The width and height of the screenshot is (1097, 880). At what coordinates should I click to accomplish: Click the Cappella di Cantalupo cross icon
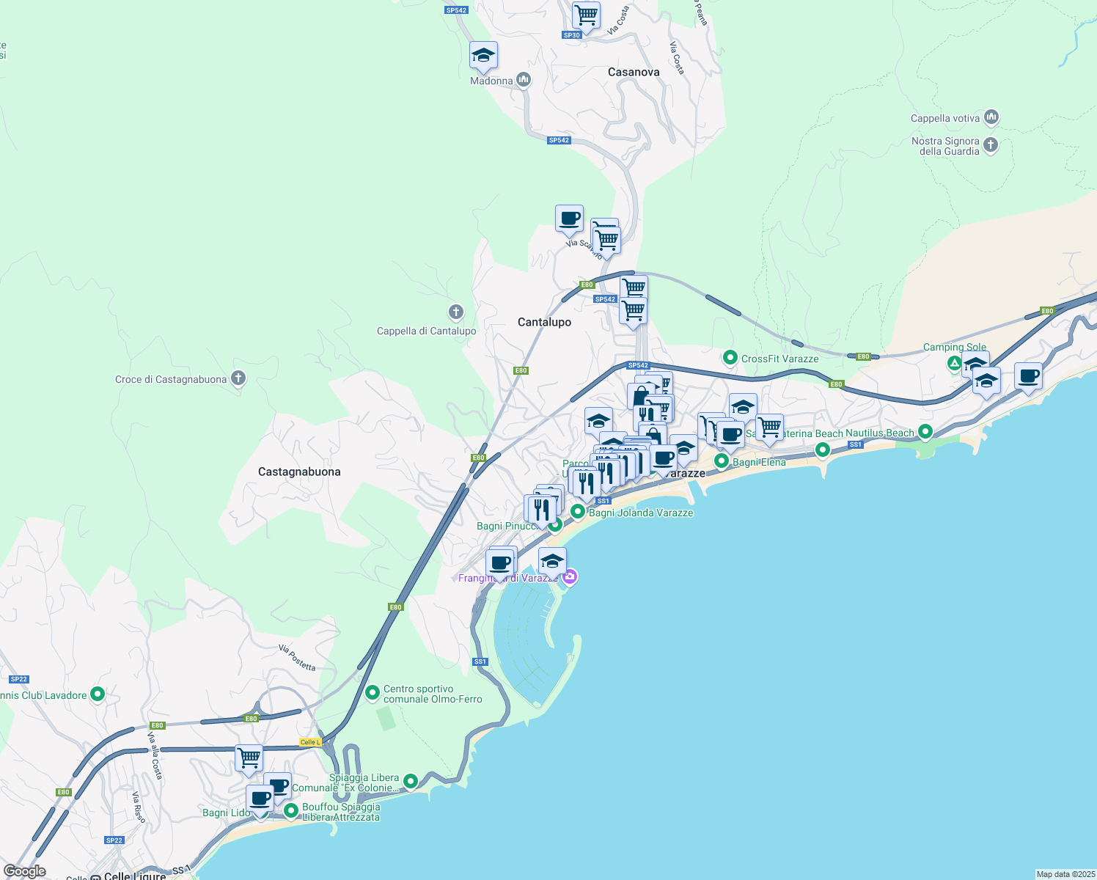(x=456, y=312)
